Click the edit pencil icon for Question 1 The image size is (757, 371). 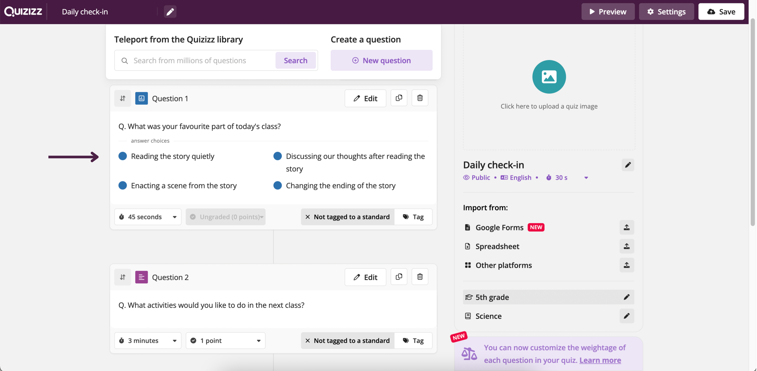(x=365, y=98)
